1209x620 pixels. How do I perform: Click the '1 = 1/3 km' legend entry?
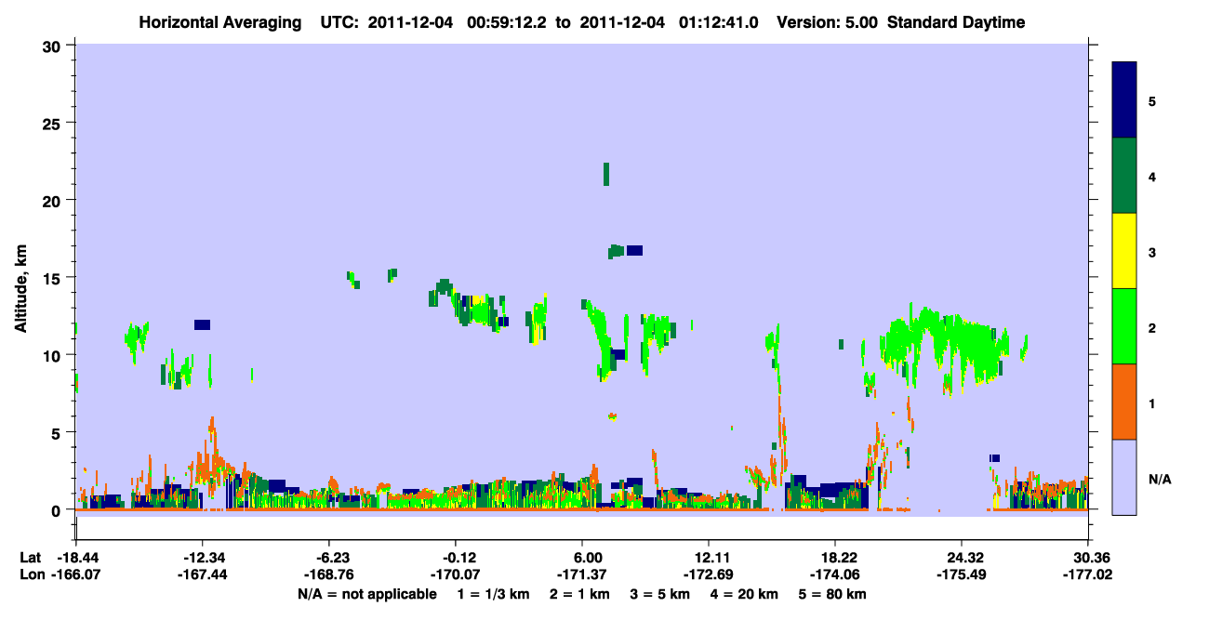click(493, 593)
